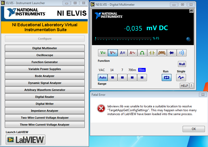The height and width of the screenshot is (147, 208).
Task: Launch the Digital Writer
Action: tap(45, 104)
